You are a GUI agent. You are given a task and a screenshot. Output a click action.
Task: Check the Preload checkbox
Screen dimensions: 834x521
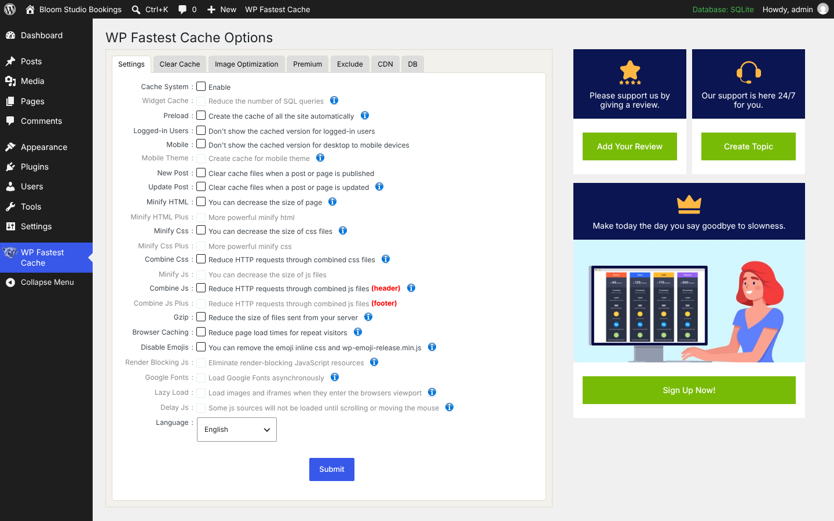pyautogui.click(x=201, y=115)
